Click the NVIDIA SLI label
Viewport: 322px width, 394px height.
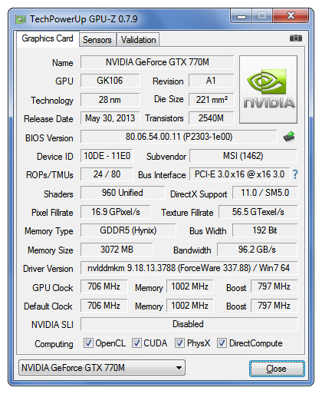52,325
